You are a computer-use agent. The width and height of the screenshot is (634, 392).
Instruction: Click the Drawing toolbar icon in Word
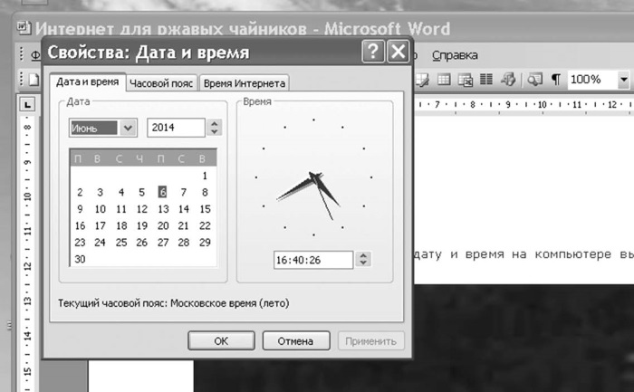pyautogui.click(x=508, y=79)
